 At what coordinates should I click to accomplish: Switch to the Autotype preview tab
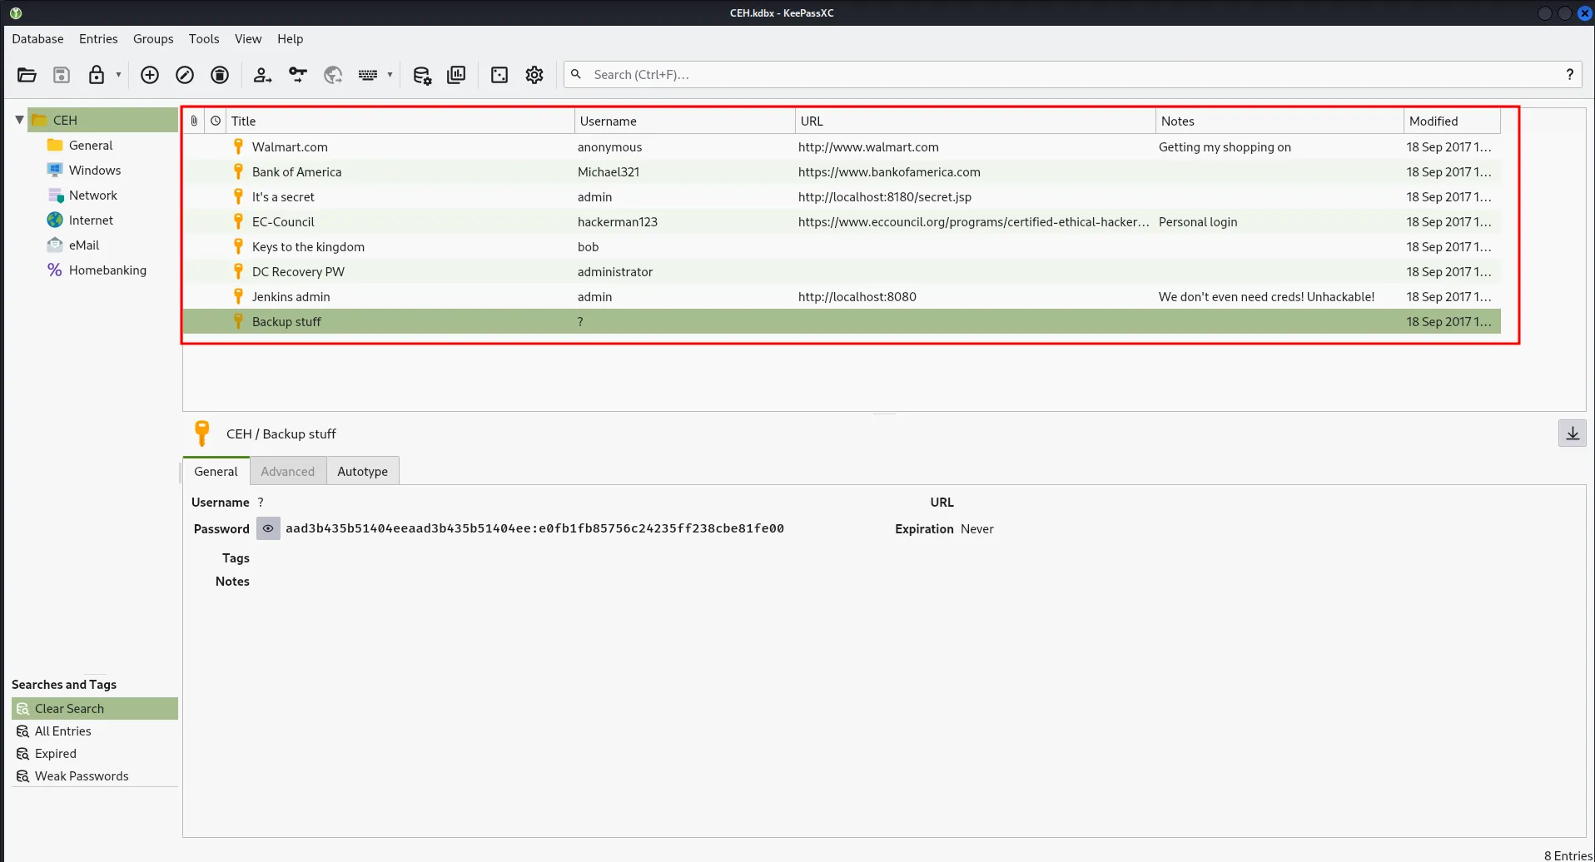click(363, 472)
